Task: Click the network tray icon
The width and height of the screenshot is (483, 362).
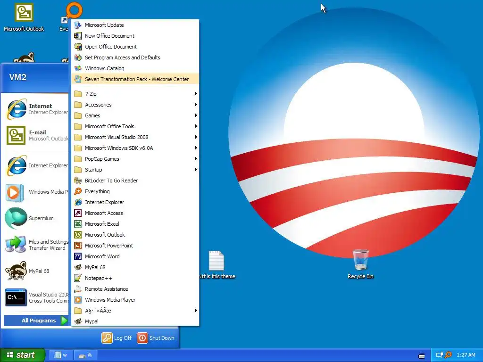Action: tap(440, 355)
